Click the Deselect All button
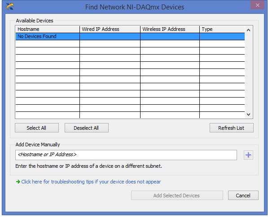Viewport: 268px width, 217px height. click(87, 128)
